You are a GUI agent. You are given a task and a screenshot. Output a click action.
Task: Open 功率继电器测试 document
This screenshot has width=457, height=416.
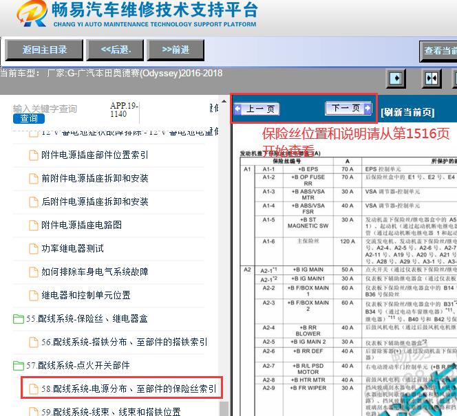pos(72,248)
